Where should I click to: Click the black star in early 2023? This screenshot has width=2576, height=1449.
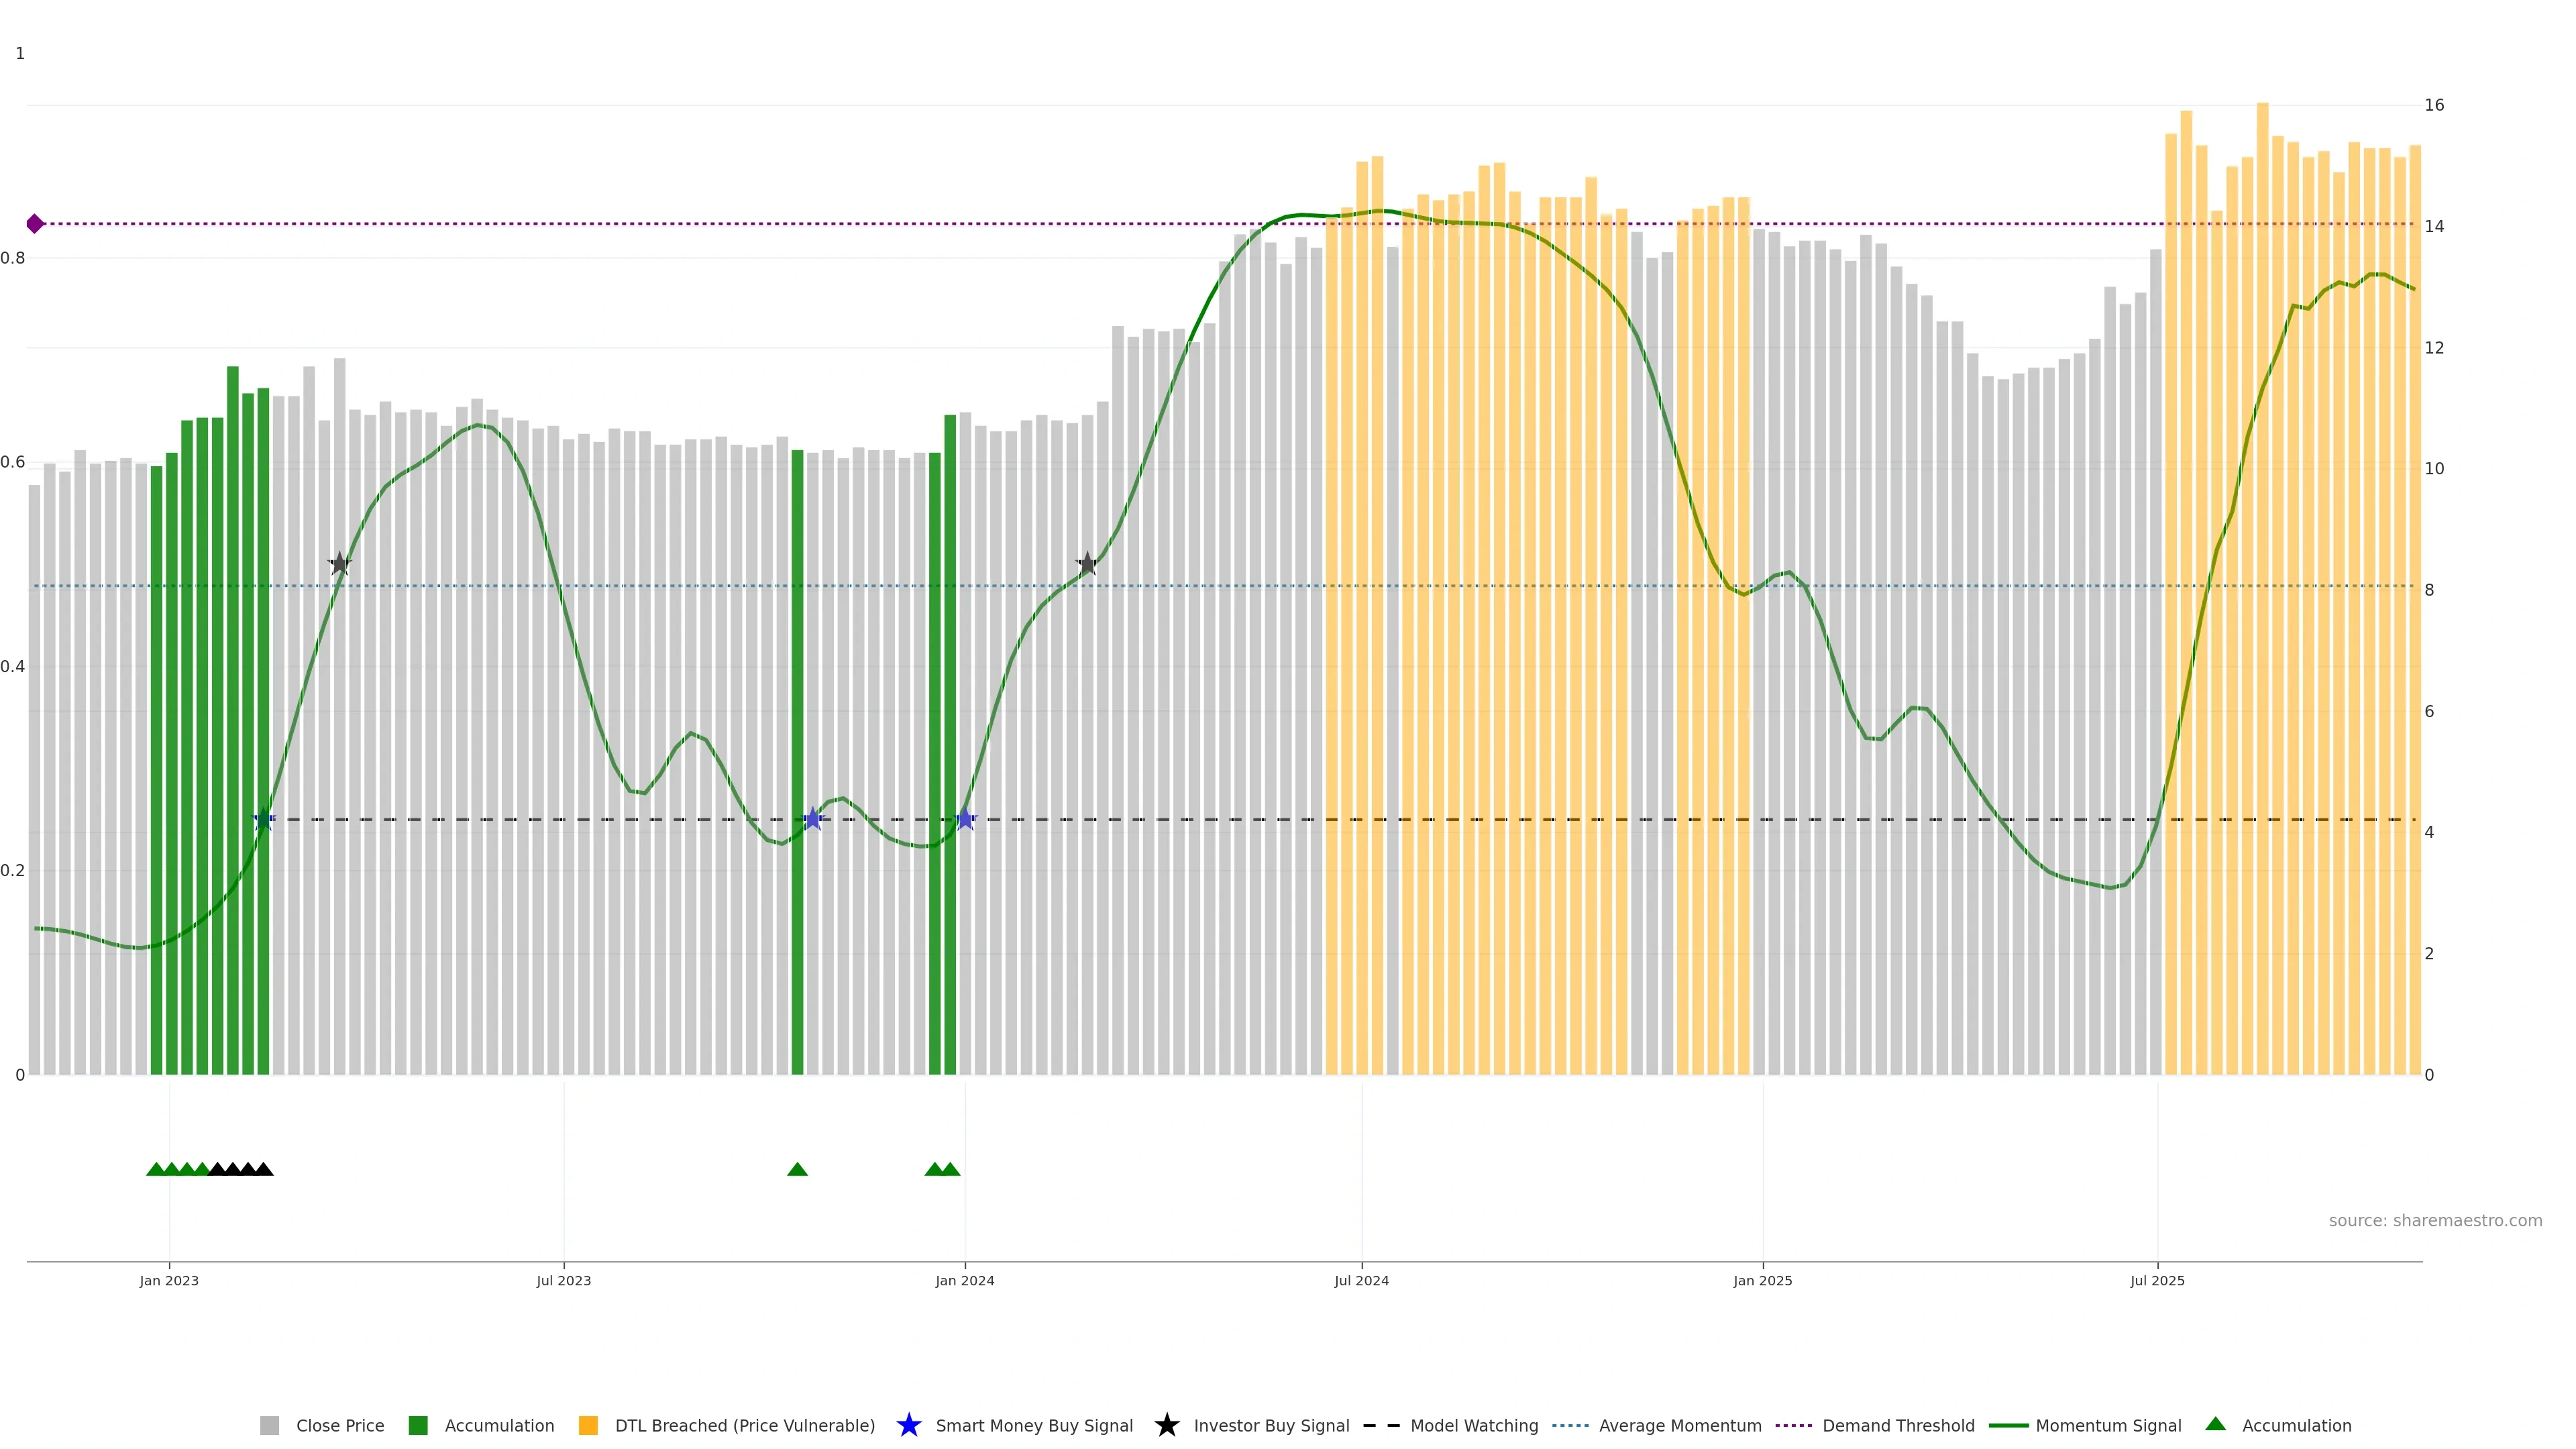[340, 564]
